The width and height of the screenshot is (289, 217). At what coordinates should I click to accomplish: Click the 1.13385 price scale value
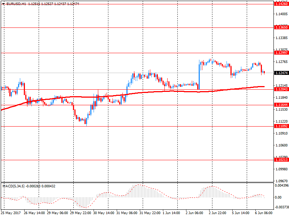click(x=282, y=38)
